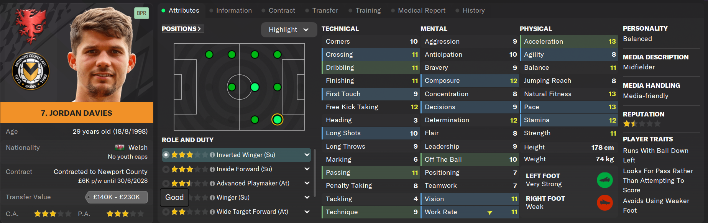
Task: Select the Inside Forward (Su) radio button
Action: (166, 169)
